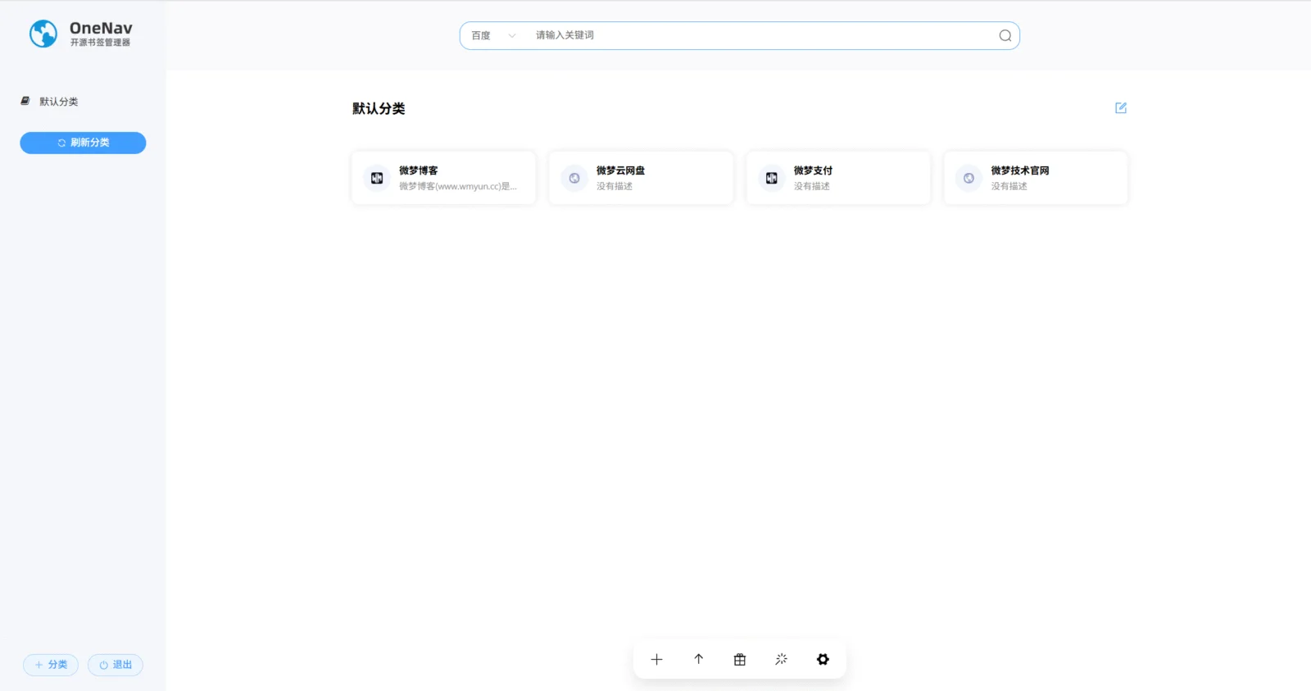The image size is (1311, 691).
Task: Click the 退出 logout button
Action: pyautogui.click(x=116, y=665)
